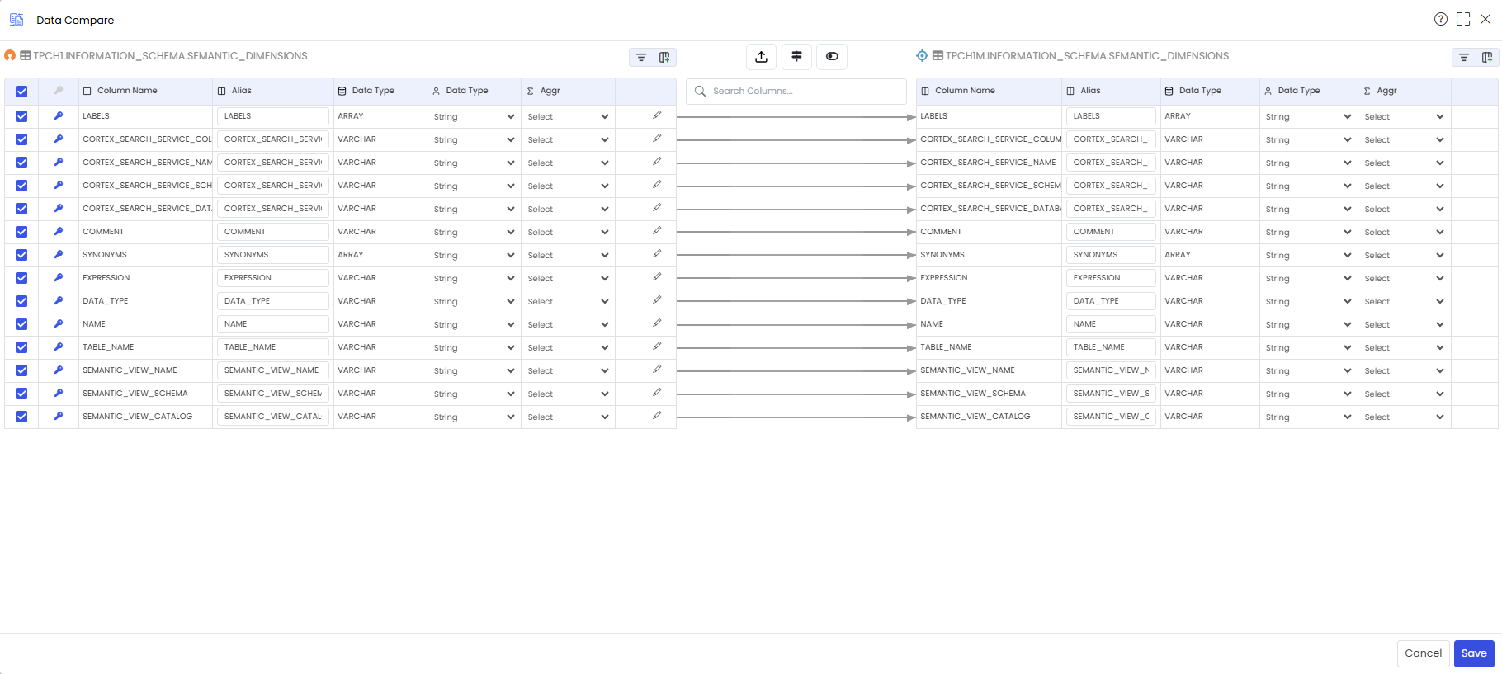Uncheck the NAME row checkbox

(x=21, y=324)
